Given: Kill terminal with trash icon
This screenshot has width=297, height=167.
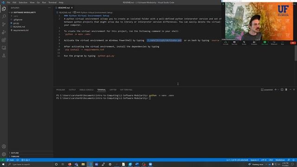Looking at the screenshot, I should point(286,90).
